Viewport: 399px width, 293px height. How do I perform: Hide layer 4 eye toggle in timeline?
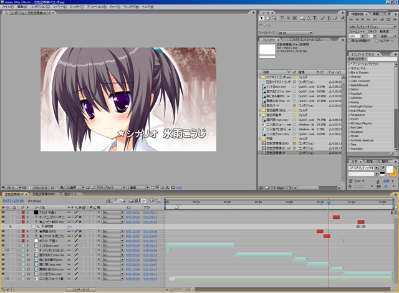tap(3, 231)
